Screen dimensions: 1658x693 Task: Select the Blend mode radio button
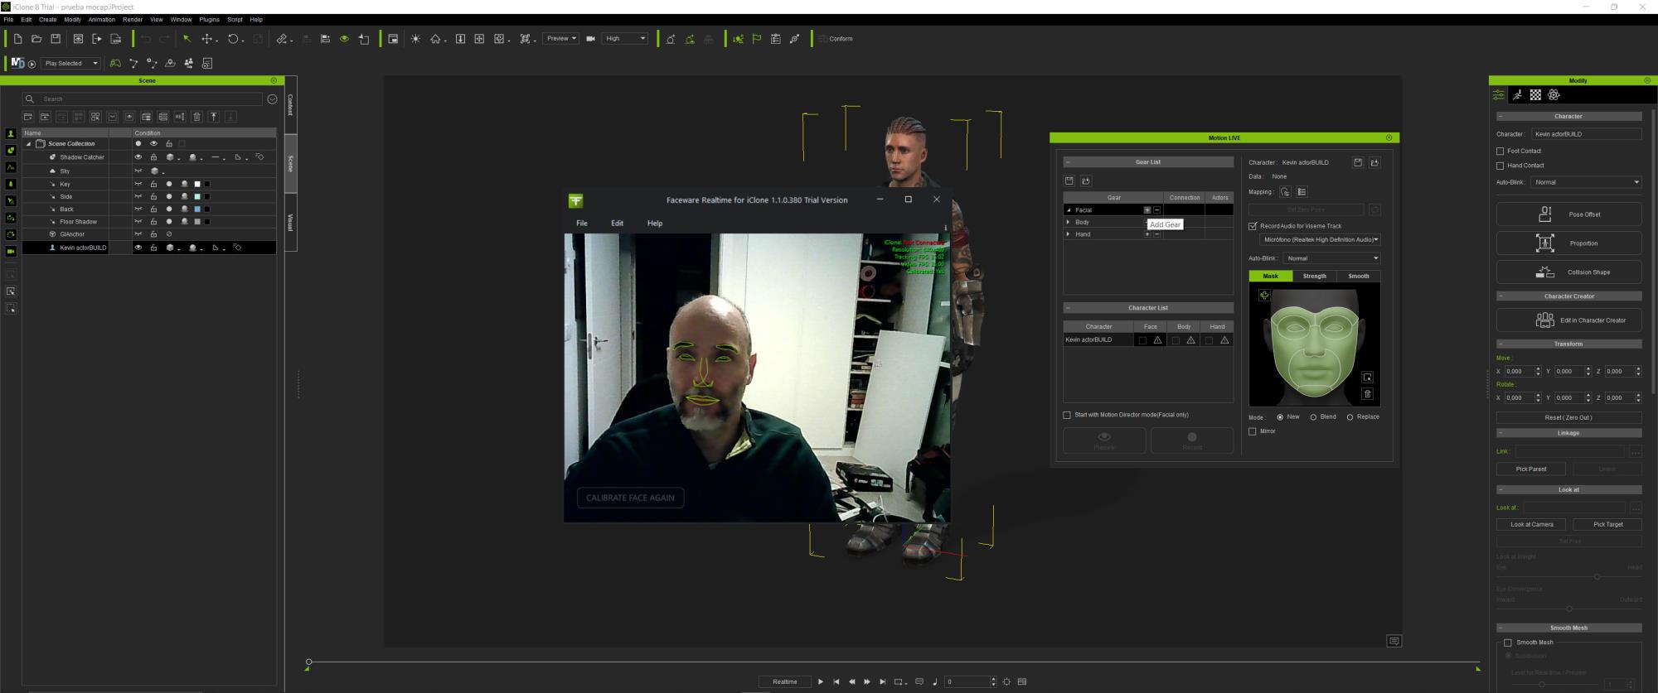click(x=1313, y=417)
